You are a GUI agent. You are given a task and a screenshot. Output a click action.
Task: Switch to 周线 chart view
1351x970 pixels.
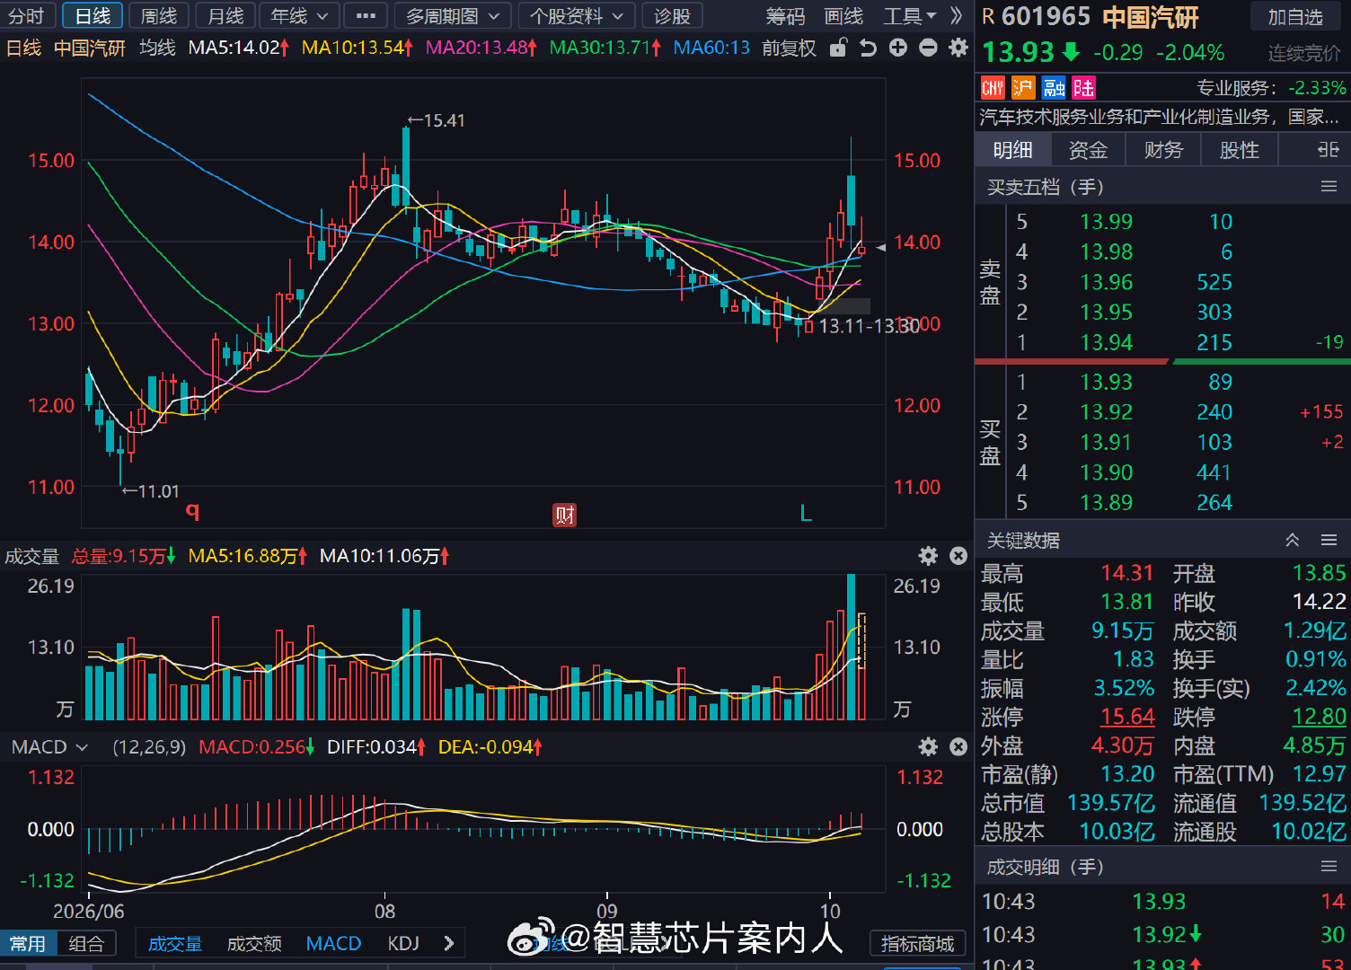click(x=159, y=16)
